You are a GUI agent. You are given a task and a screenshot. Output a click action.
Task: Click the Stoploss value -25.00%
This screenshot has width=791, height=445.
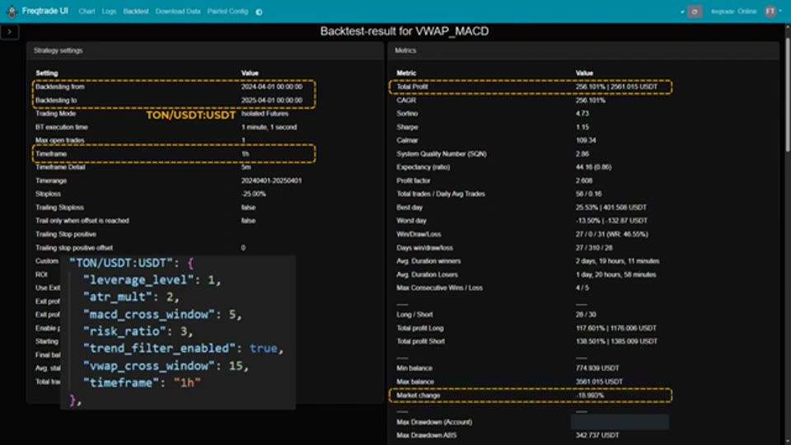[253, 194]
